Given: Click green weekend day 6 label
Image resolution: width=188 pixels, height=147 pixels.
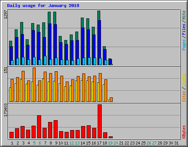Looking at the screenshot, I should tap(40, 143).
